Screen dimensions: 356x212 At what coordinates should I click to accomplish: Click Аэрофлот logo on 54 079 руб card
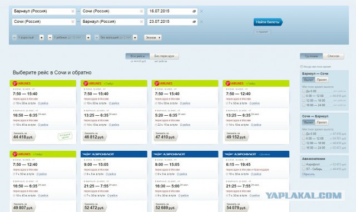pos(240,154)
